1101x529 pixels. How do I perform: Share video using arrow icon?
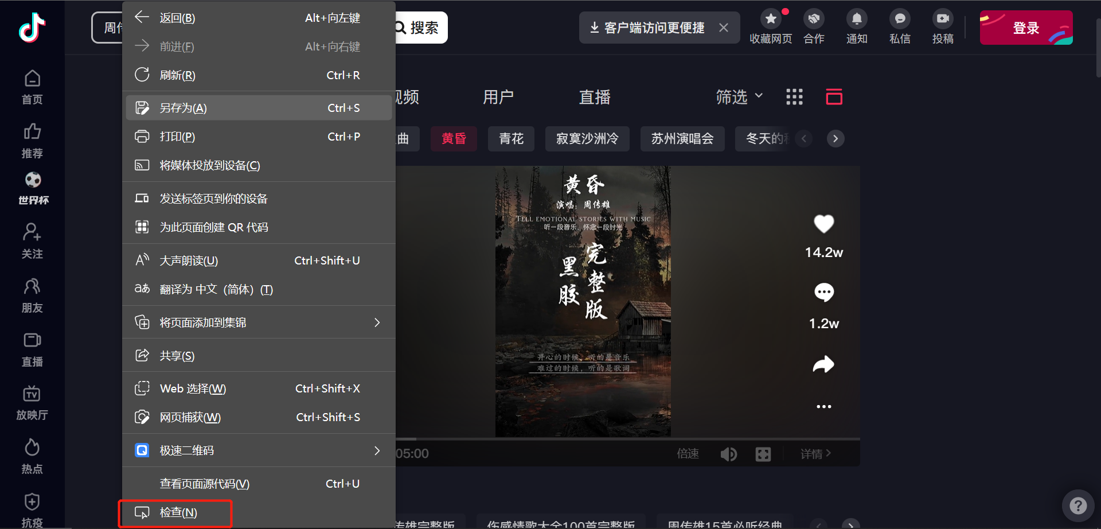point(823,364)
